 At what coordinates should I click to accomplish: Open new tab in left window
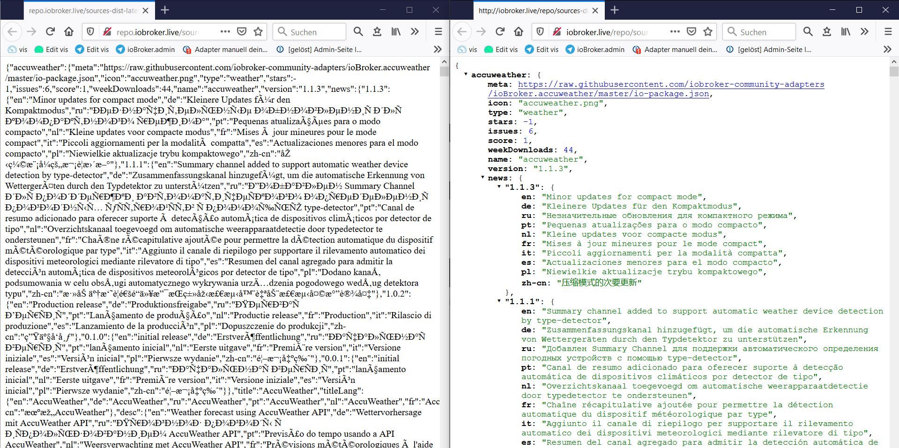click(165, 10)
